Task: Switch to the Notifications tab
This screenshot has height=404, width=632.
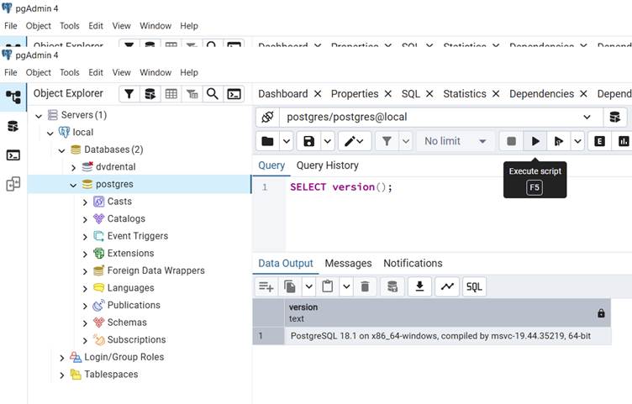Action: coord(413,264)
